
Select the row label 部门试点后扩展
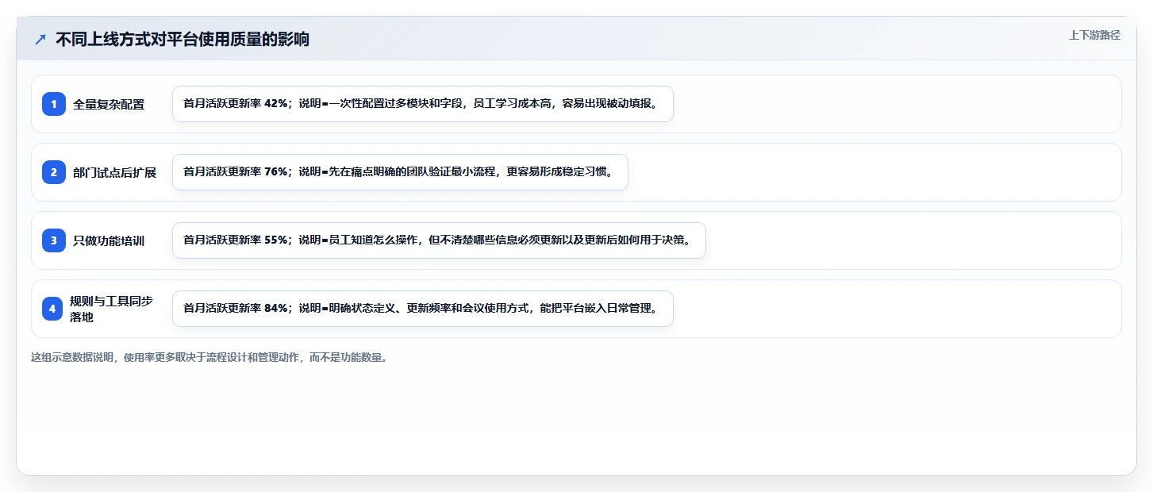114,172
